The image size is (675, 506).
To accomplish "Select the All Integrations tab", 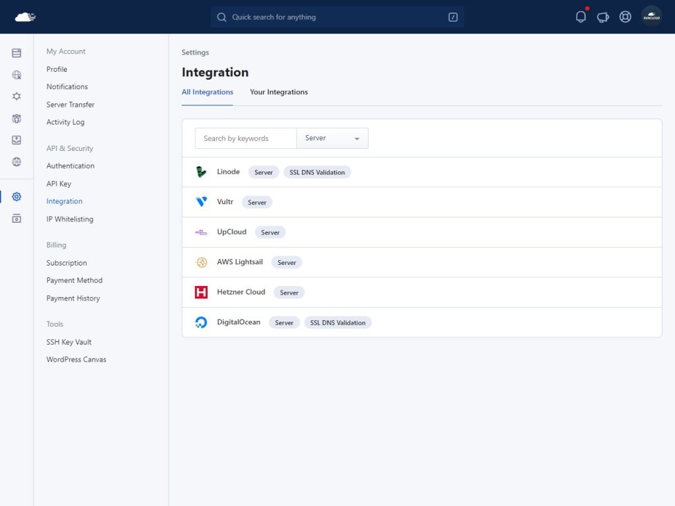I will [x=207, y=92].
